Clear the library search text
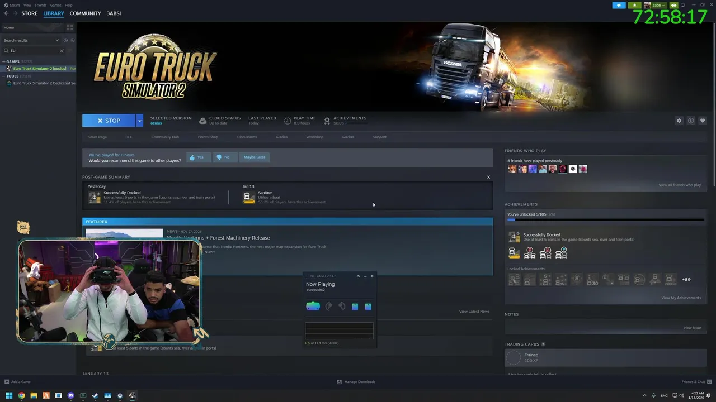The height and width of the screenshot is (402, 716). point(62,51)
